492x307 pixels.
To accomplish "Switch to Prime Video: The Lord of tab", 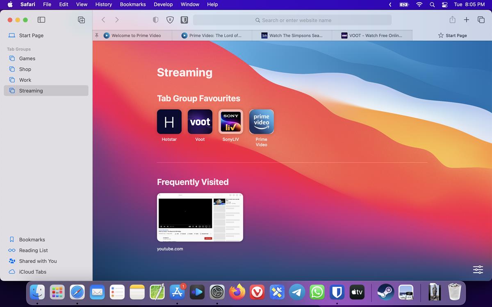I will (212, 36).
